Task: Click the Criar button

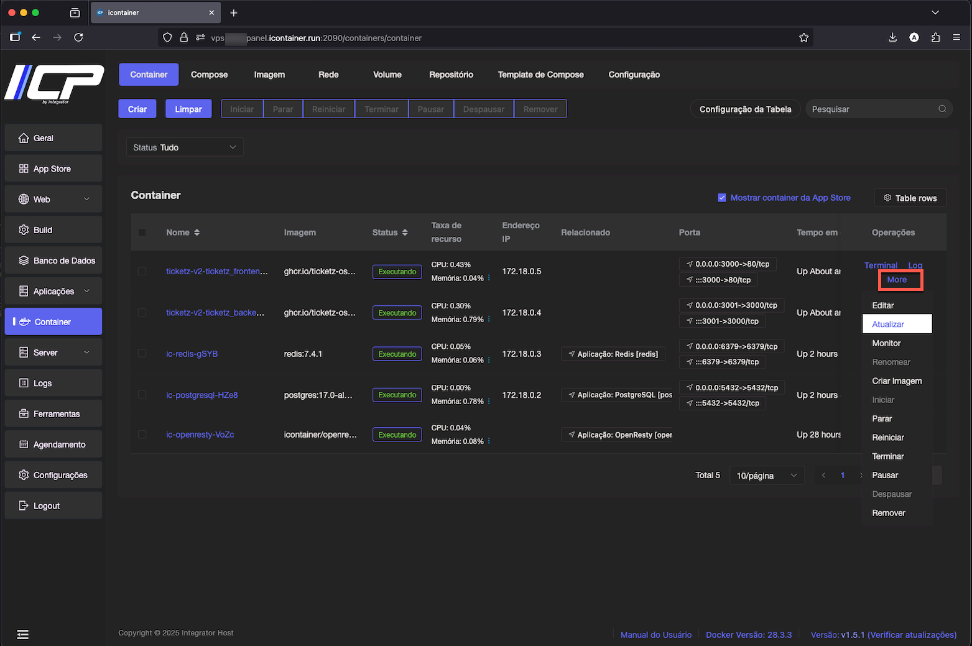Action: pos(137,109)
